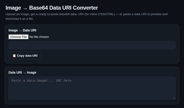
Task: Click the clipboard icon on Copy button
Action: pyautogui.click(x=14, y=56)
